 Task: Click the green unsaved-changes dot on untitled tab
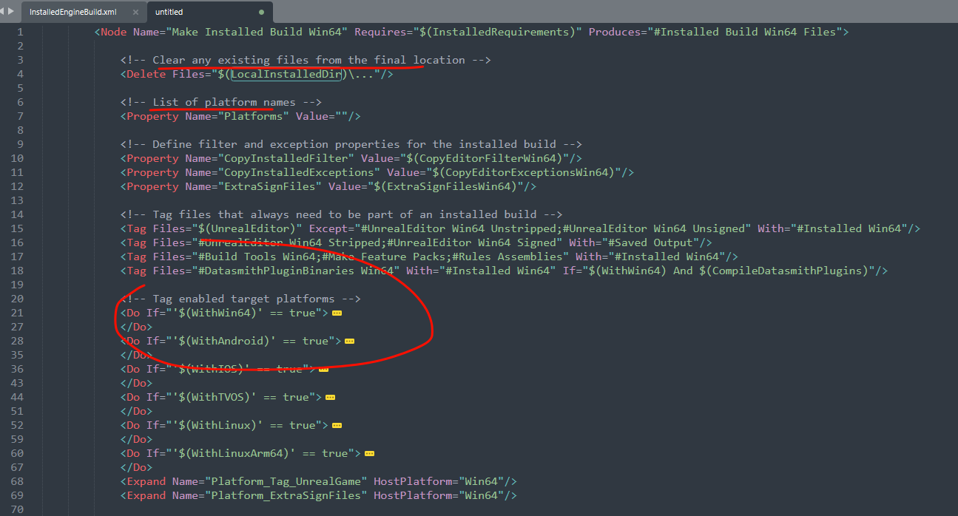pos(262,13)
